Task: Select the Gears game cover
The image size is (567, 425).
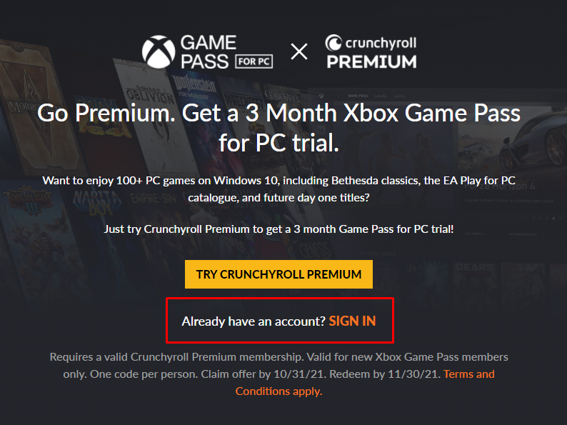Action: 476,284
